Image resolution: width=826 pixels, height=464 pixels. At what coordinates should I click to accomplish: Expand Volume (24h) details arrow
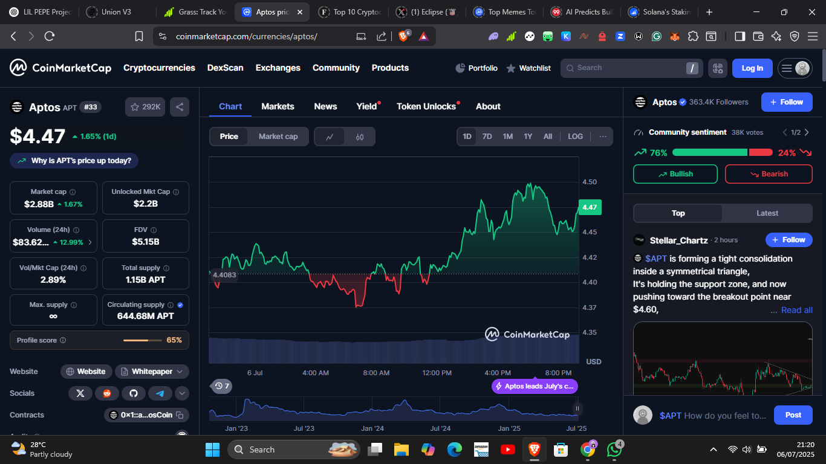tap(91, 242)
